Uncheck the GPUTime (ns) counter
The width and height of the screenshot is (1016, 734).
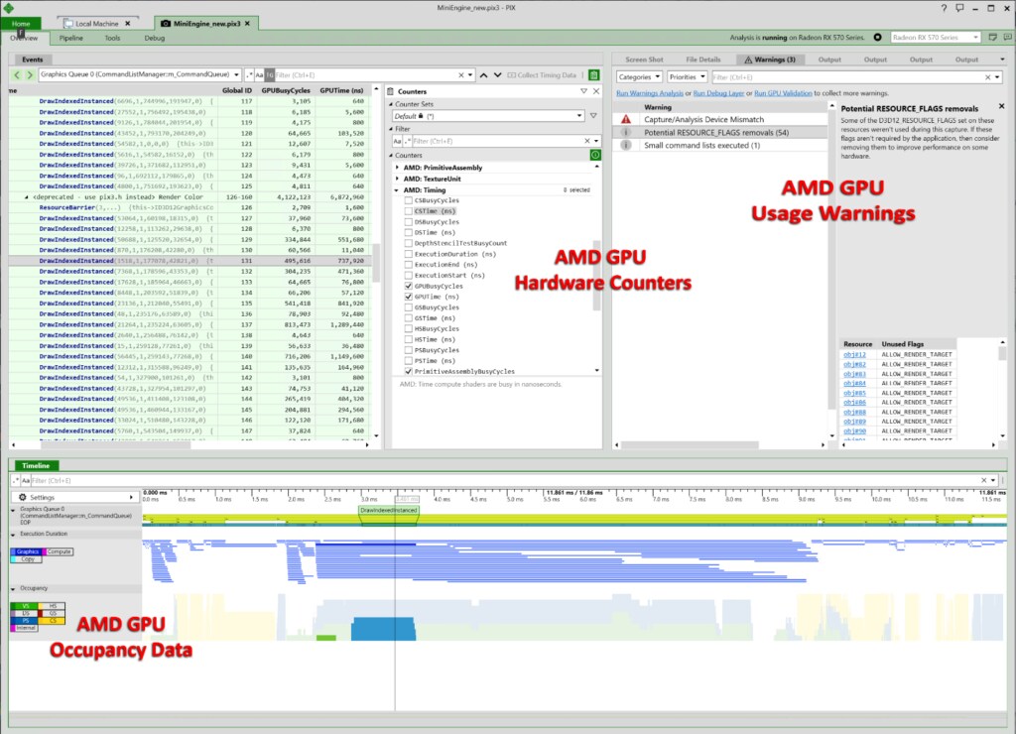408,297
